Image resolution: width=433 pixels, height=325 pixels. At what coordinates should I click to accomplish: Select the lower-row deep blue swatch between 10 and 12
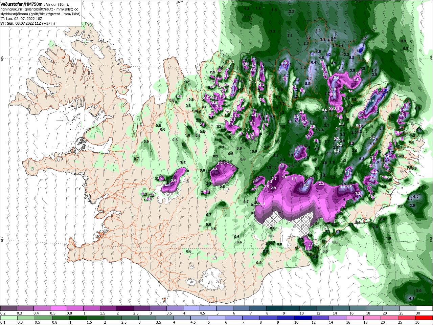click(x=303, y=318)
